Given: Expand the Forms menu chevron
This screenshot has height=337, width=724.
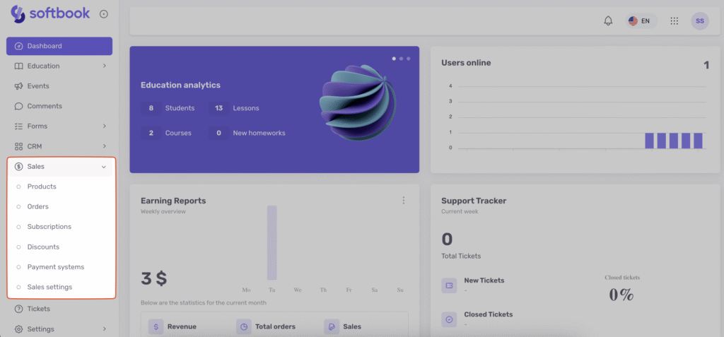Looking at the screenshot, I should (x=105, y=126).
